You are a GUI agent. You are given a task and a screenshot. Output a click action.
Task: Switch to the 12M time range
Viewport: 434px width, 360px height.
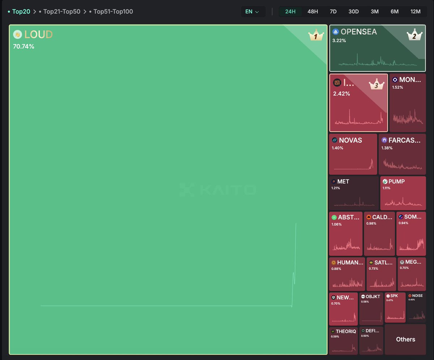tap(416, 12)
